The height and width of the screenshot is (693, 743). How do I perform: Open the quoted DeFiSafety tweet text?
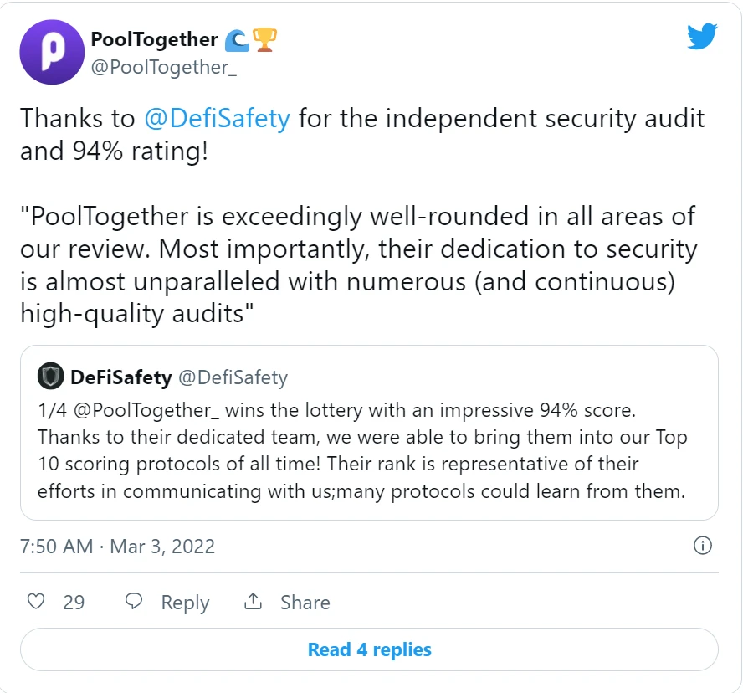tap(362, 451)
